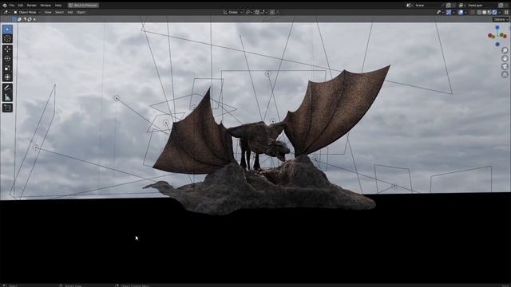Switch to solid shading

tap(485, 13)
